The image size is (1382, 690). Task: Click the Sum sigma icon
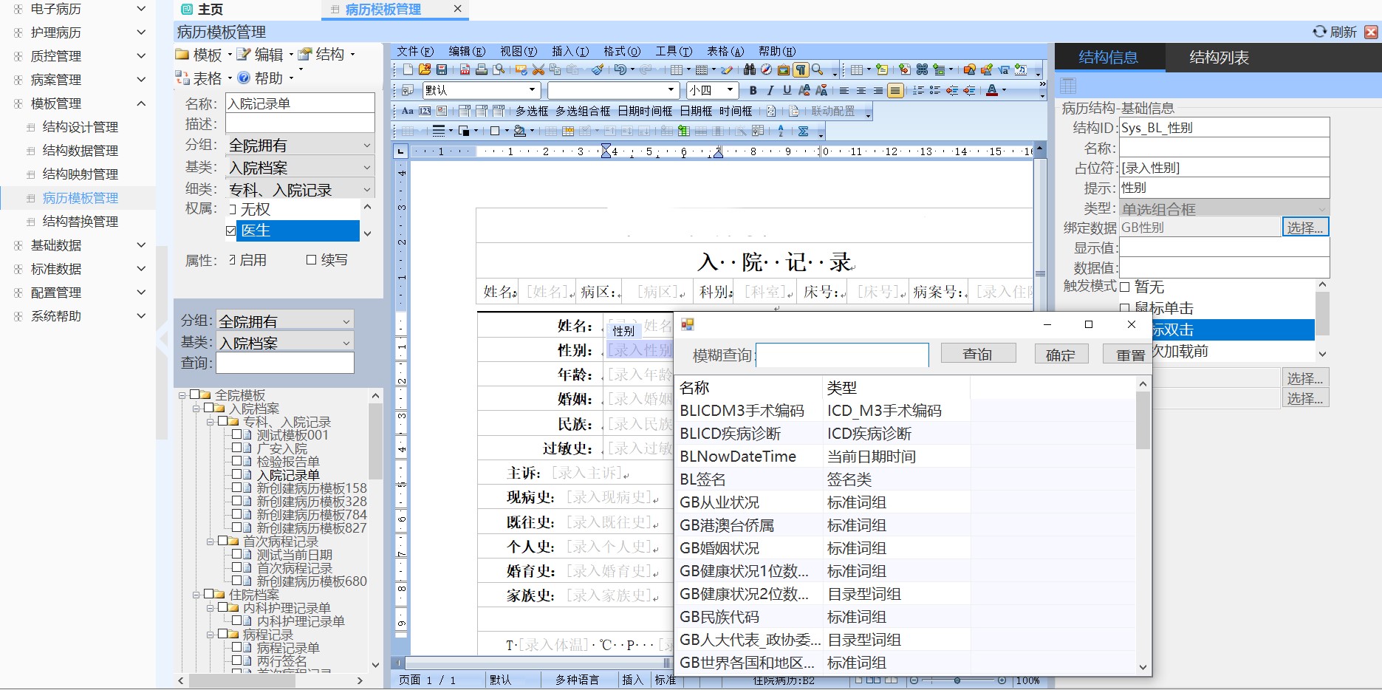click(803, 131)
